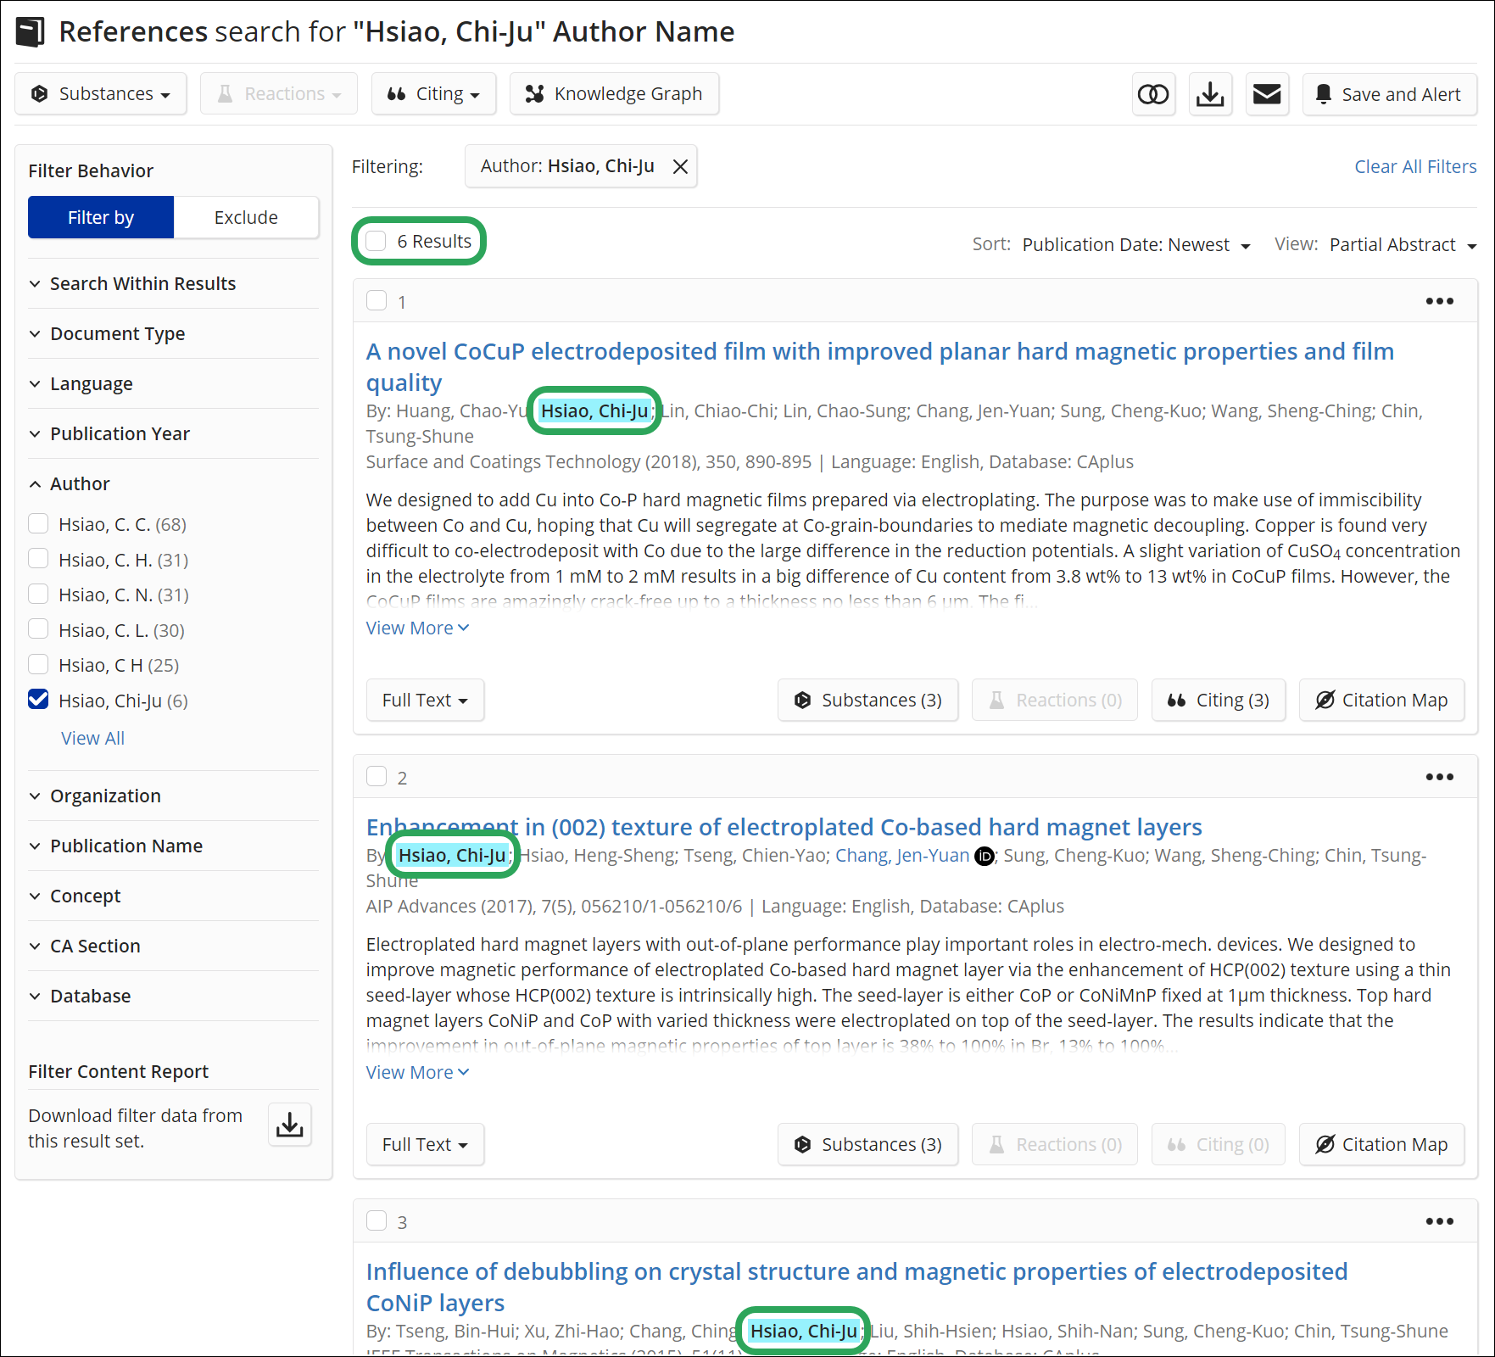Click the email envelope icon
Viewport: 1495px width, 1357px height.
click(1267, 94)
